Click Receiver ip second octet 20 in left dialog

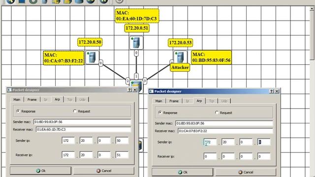coord(86,155)
